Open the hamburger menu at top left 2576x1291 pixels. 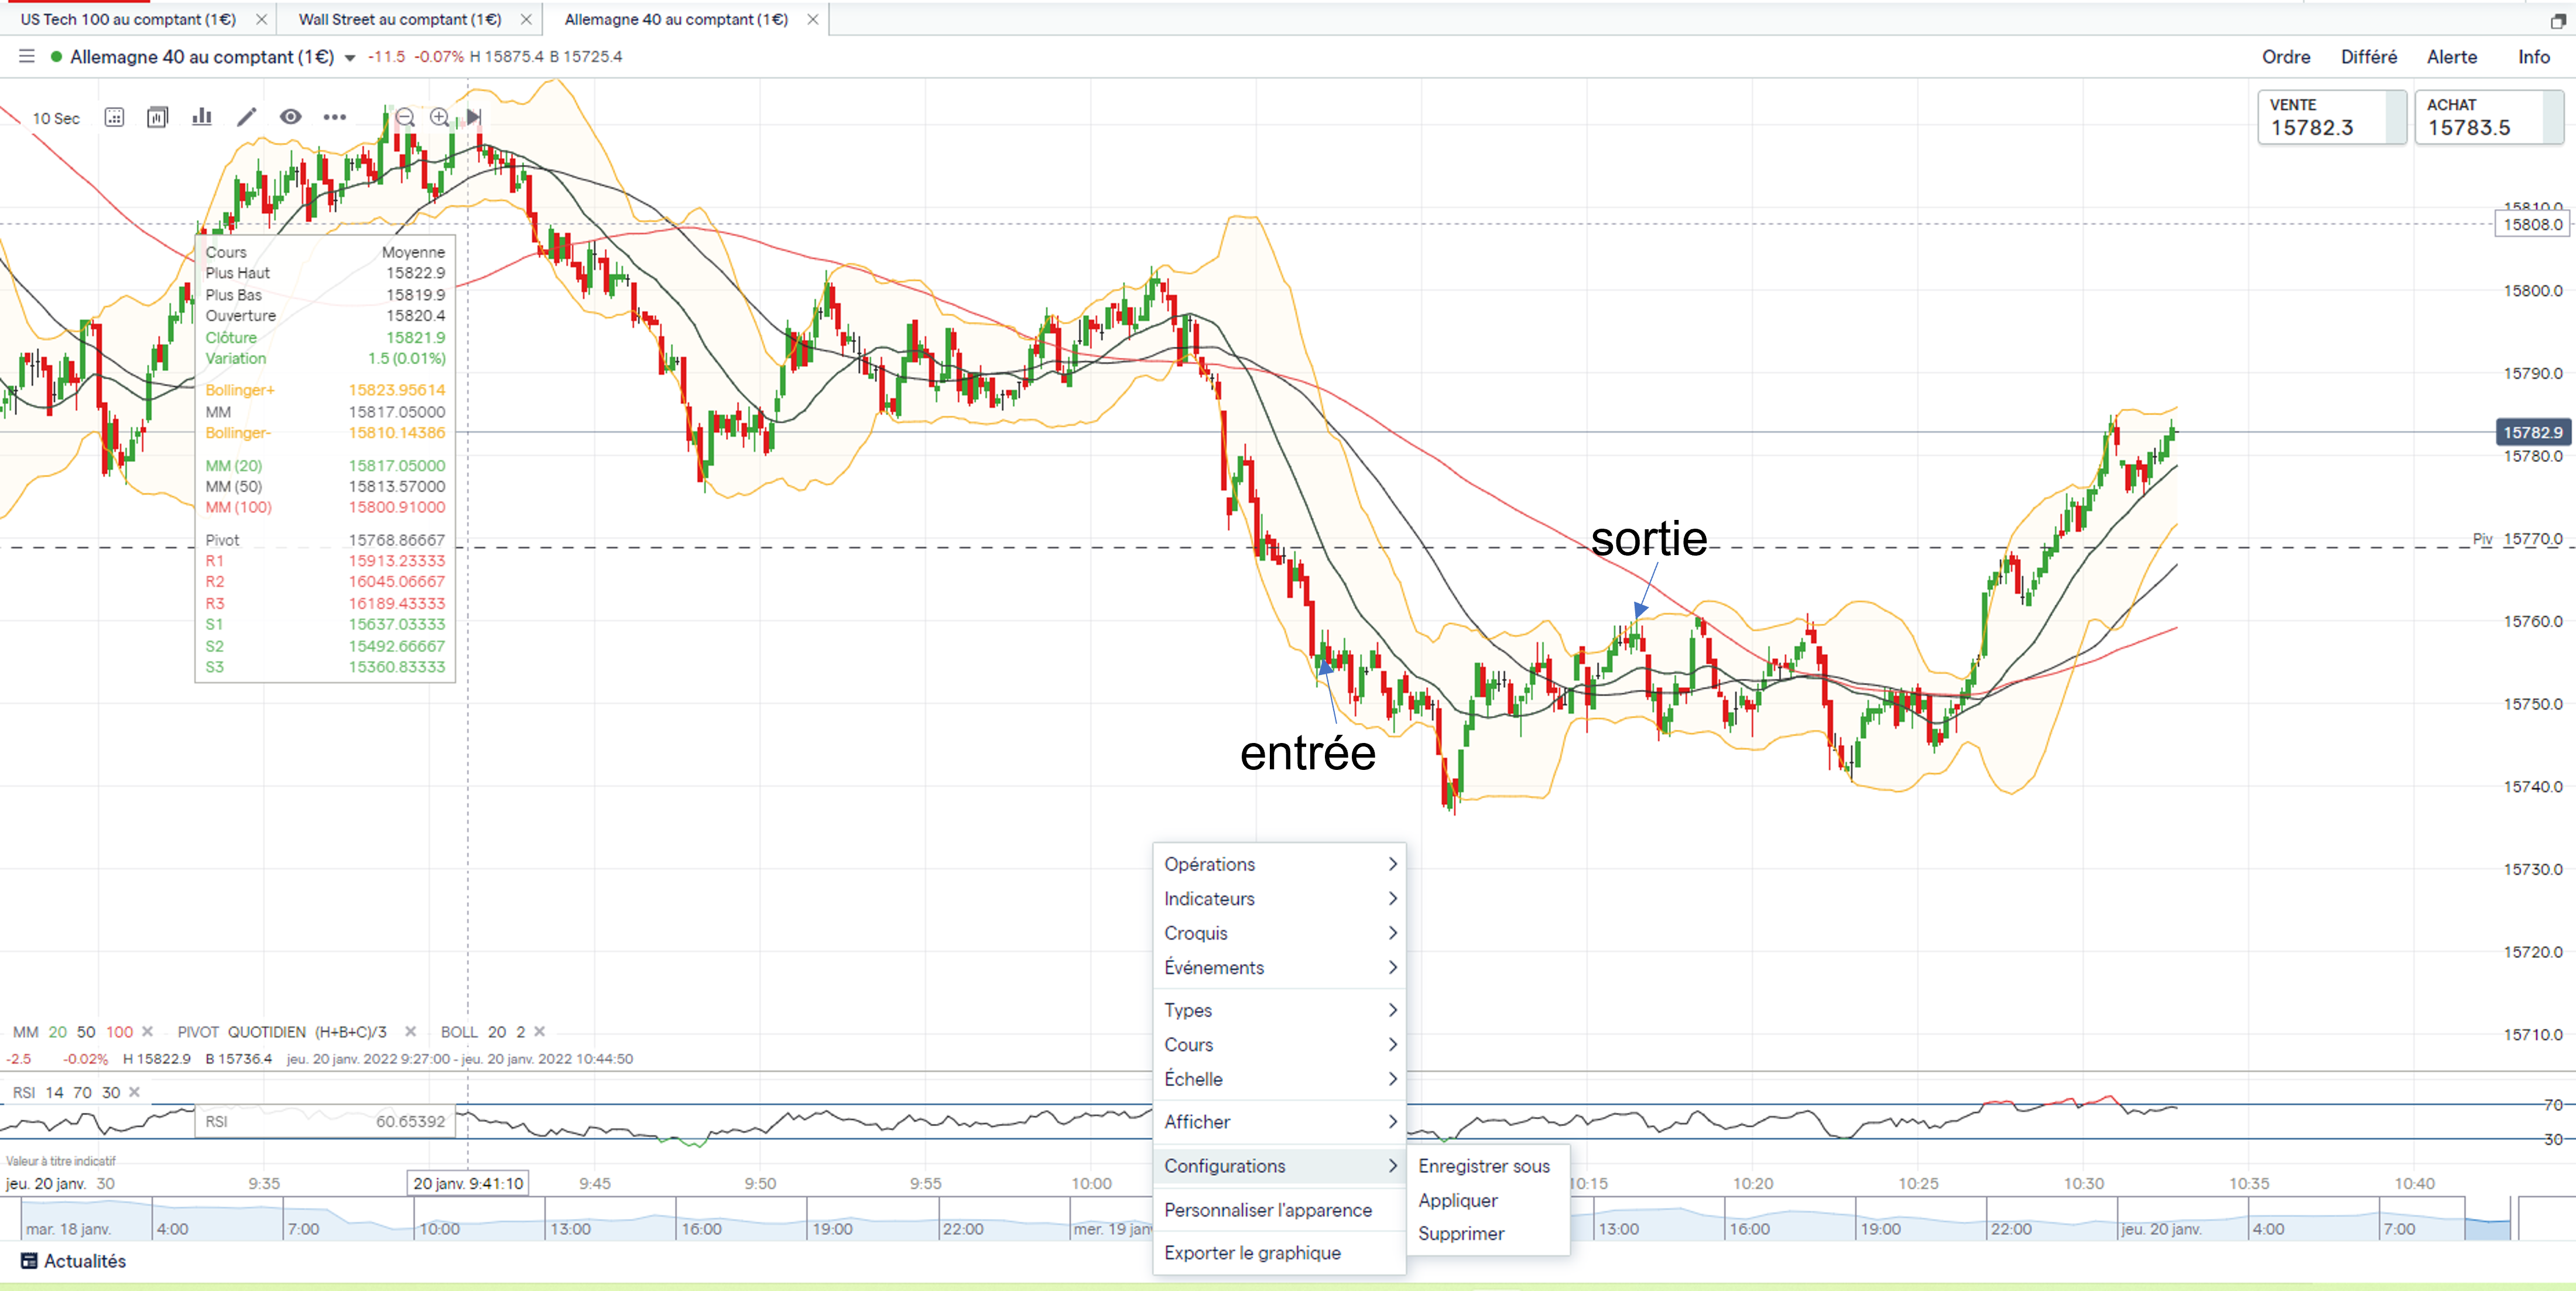click(x=27, y=57)
